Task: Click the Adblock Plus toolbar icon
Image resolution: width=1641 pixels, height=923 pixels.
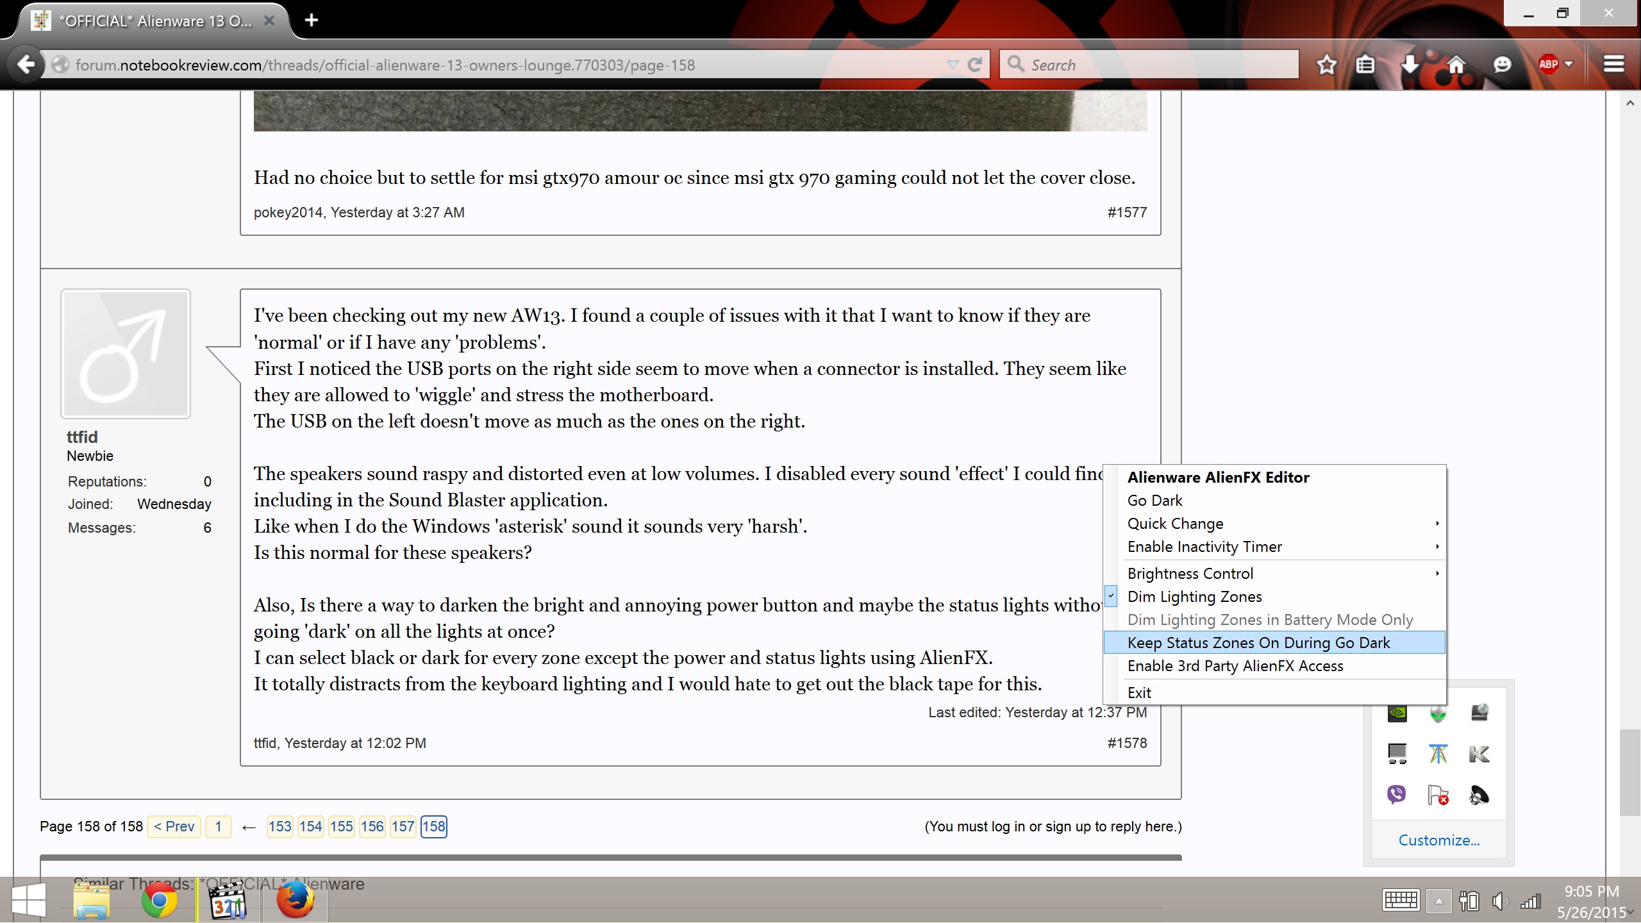Action: 1548,64
